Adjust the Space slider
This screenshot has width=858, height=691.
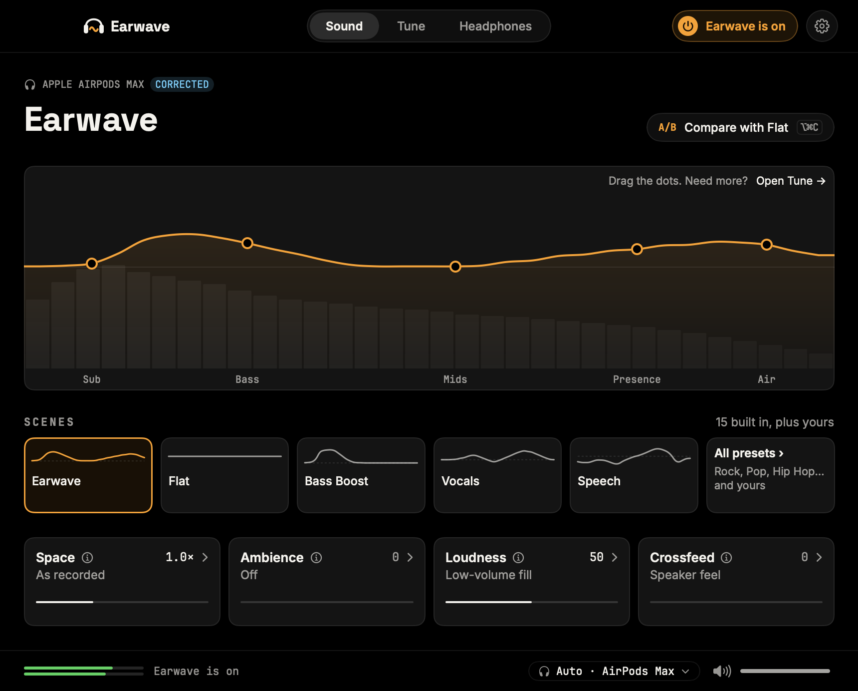122,602
